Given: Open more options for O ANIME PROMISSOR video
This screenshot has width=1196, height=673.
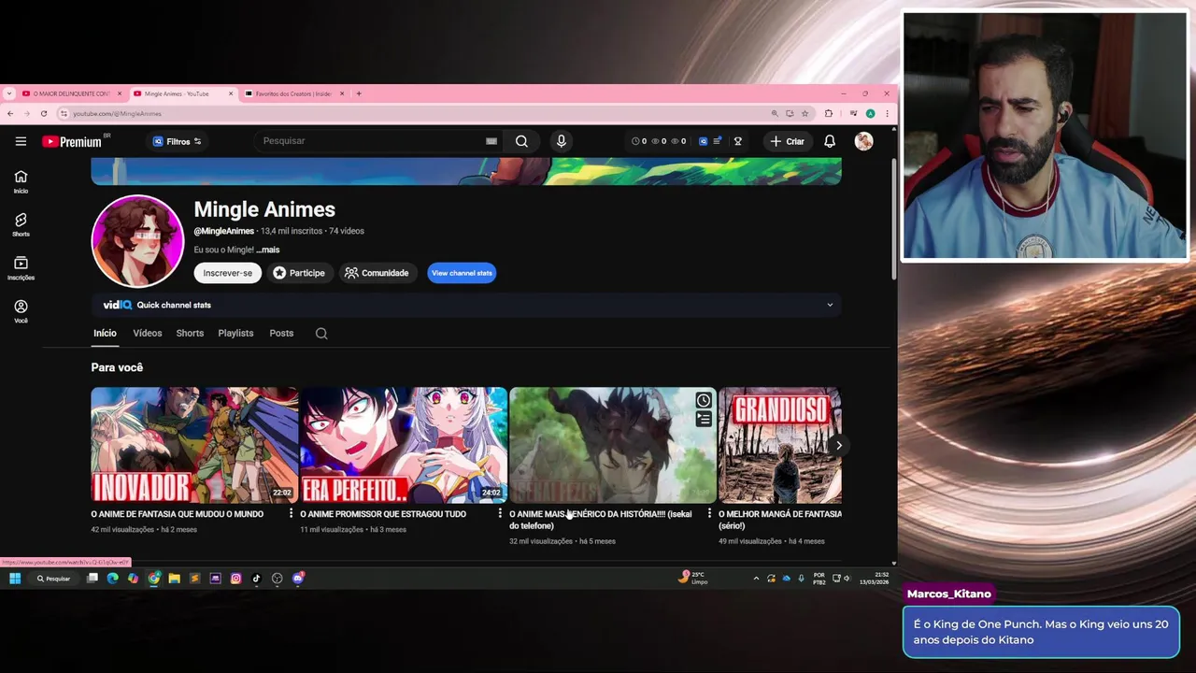Looking at the screenshot, I should tap(500, 513).
